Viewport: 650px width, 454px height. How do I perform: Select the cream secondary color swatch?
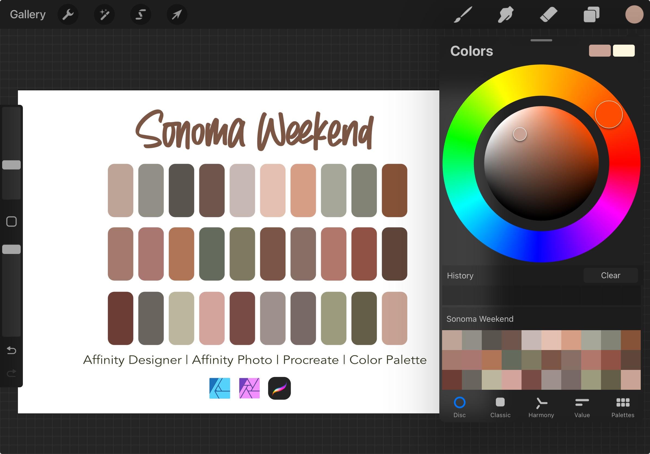(624, 51)
